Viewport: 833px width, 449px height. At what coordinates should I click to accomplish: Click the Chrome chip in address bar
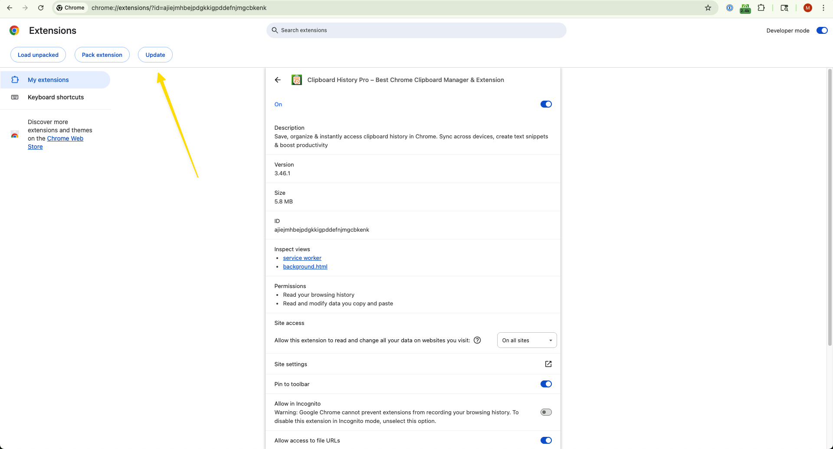[71, 8]
